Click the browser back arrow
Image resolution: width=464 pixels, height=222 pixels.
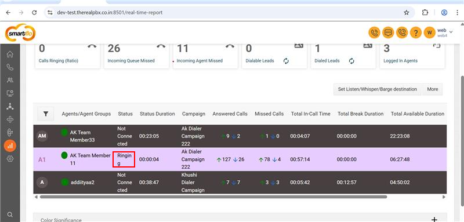[8, 12]
